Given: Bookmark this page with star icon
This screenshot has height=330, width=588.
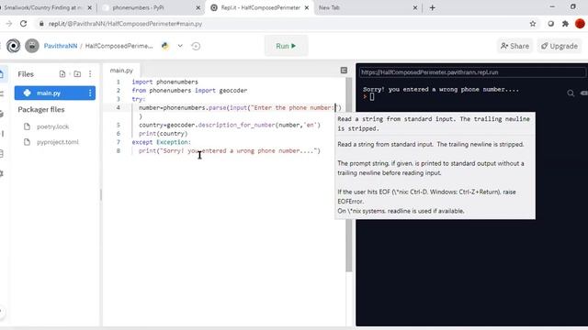Looking at the screenshot, I should pyautogui.click(x=533, y=24).
